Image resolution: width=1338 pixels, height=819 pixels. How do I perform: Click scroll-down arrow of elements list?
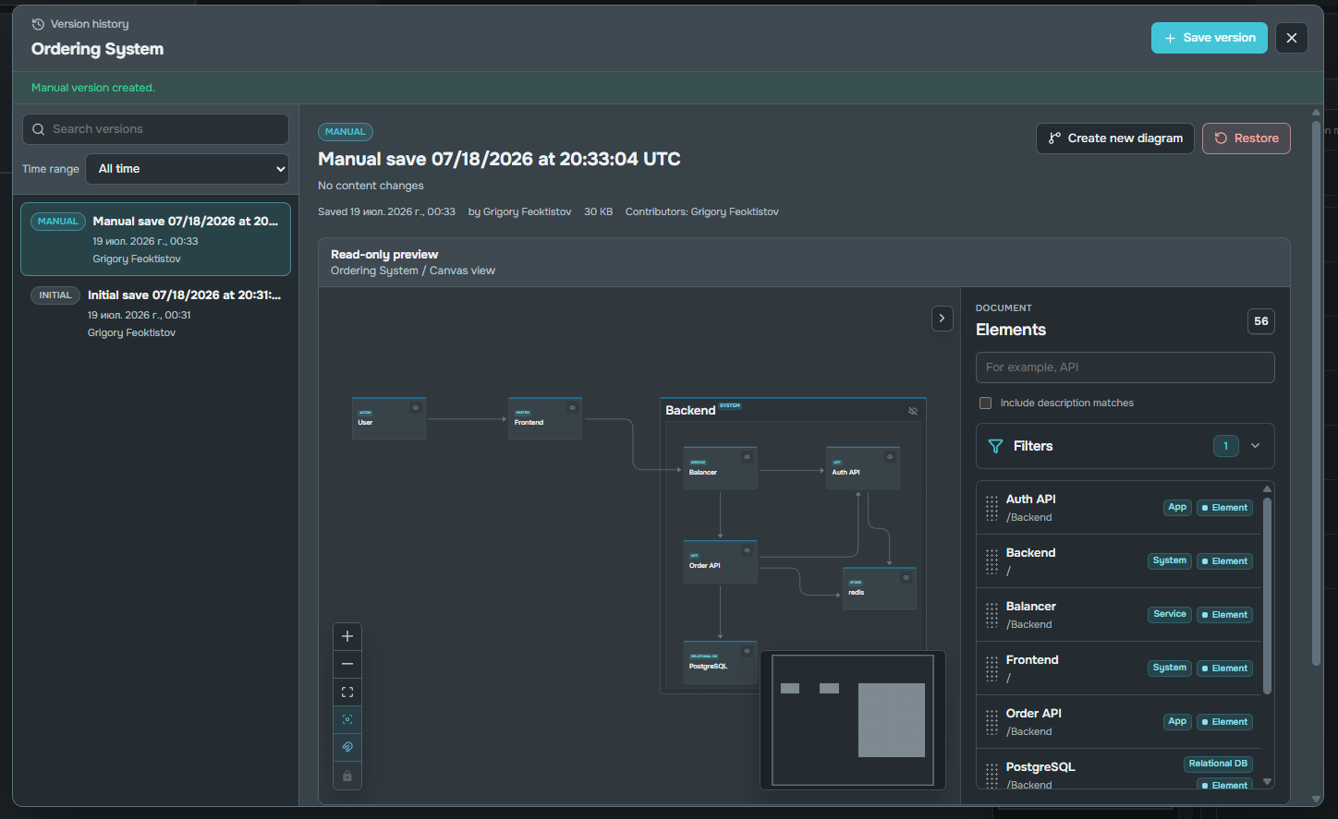(1267, 782)
